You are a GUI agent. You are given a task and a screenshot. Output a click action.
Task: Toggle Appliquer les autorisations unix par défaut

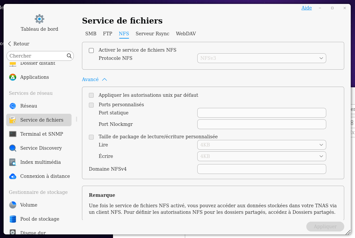coord(91,95)
